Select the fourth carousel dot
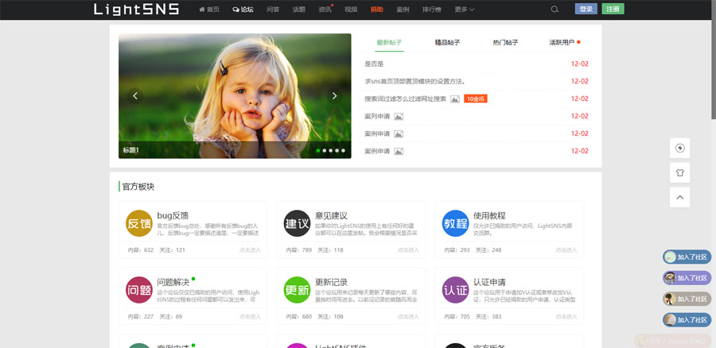 pos(337,150)
